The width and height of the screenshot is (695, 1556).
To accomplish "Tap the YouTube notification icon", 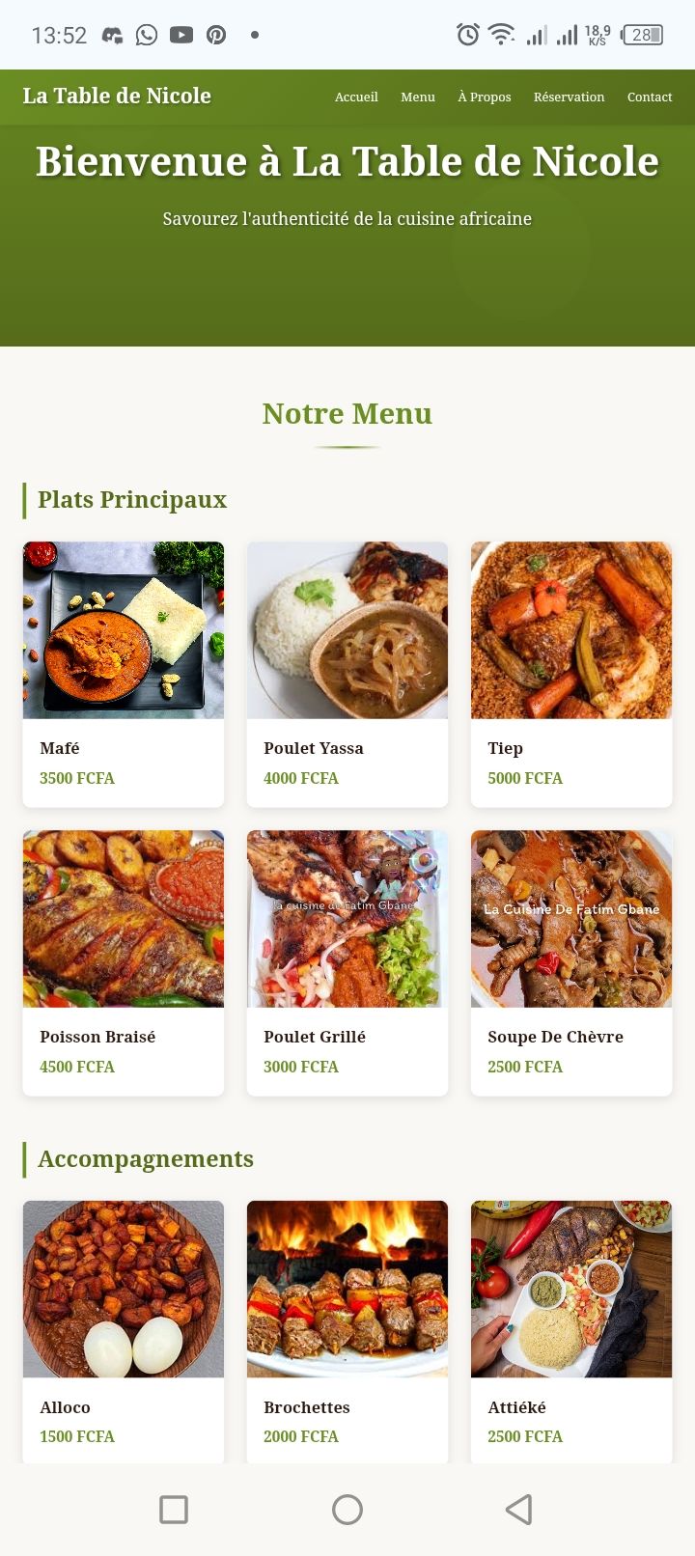I will click(x=181, y=36).
